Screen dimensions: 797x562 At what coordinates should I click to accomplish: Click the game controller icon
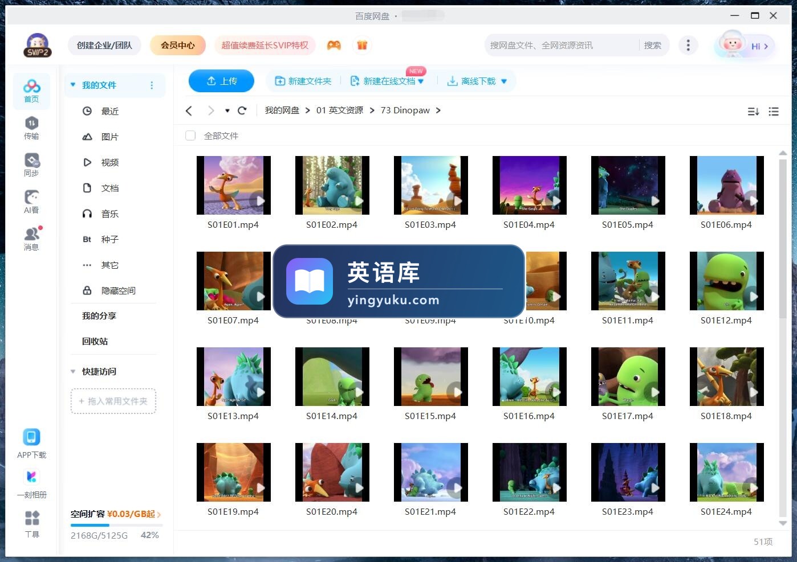click(334, 45)
